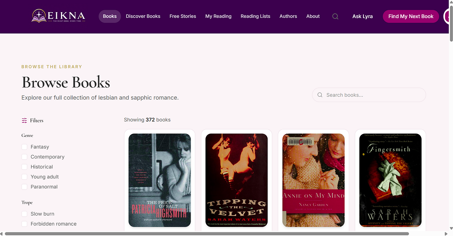
Task: Click the vertical scrollbar down arrow
Action: (451, 229)
